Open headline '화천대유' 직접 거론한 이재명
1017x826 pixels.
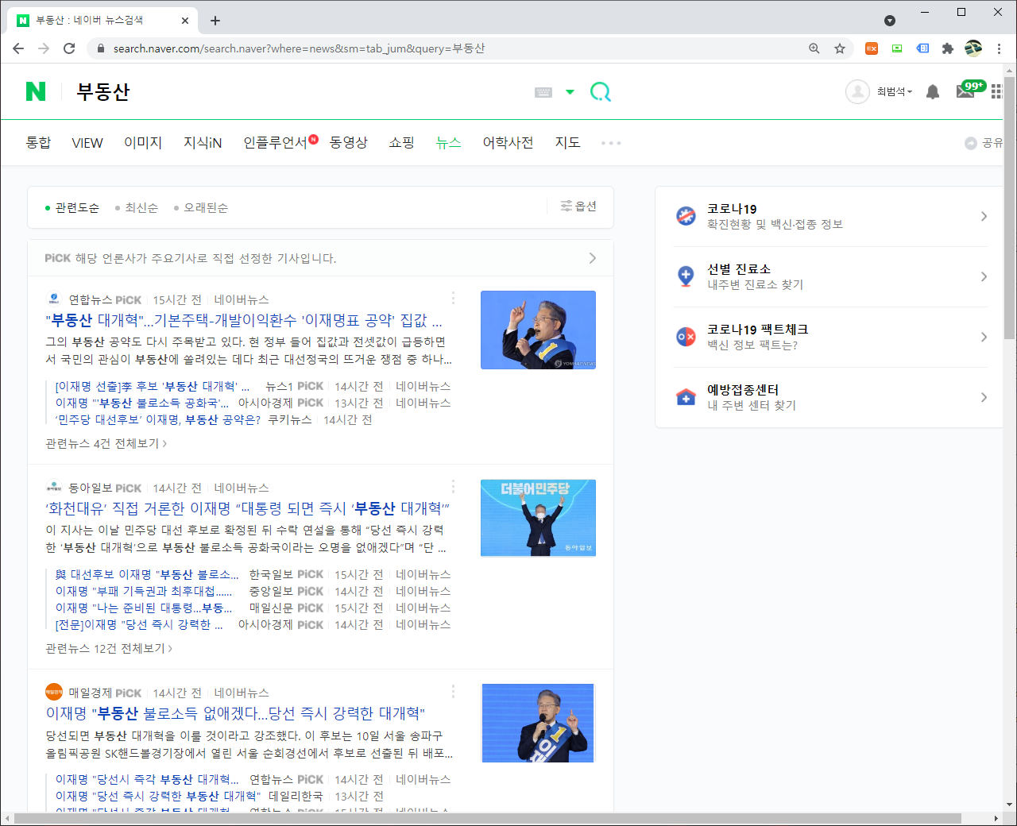[248, 508]
